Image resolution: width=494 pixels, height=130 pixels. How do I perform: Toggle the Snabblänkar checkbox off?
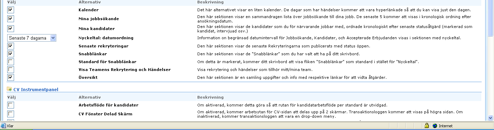(11, 54)
